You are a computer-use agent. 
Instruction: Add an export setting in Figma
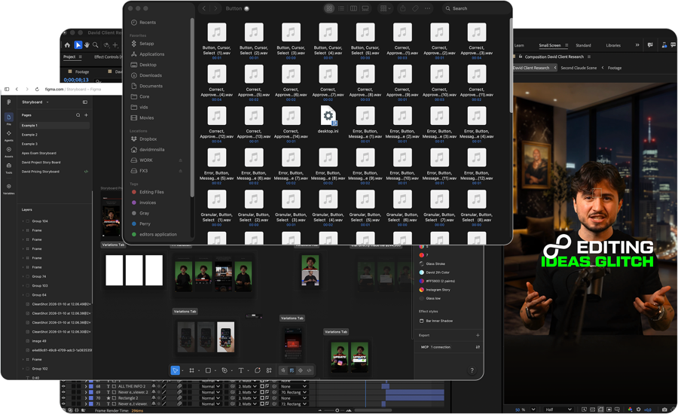(478, 336)
